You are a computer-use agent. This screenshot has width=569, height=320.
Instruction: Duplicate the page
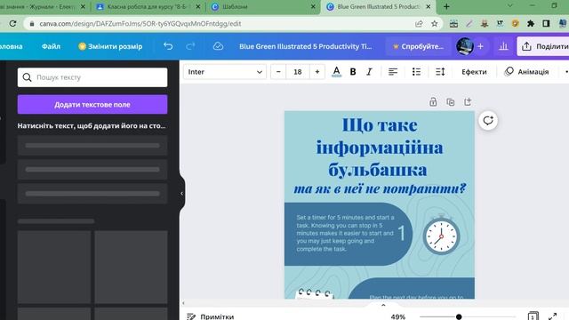pos(451,102)
